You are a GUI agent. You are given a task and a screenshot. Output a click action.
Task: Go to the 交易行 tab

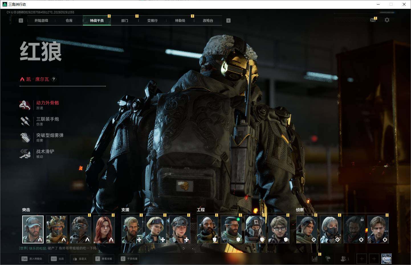(x=152, y=20)
